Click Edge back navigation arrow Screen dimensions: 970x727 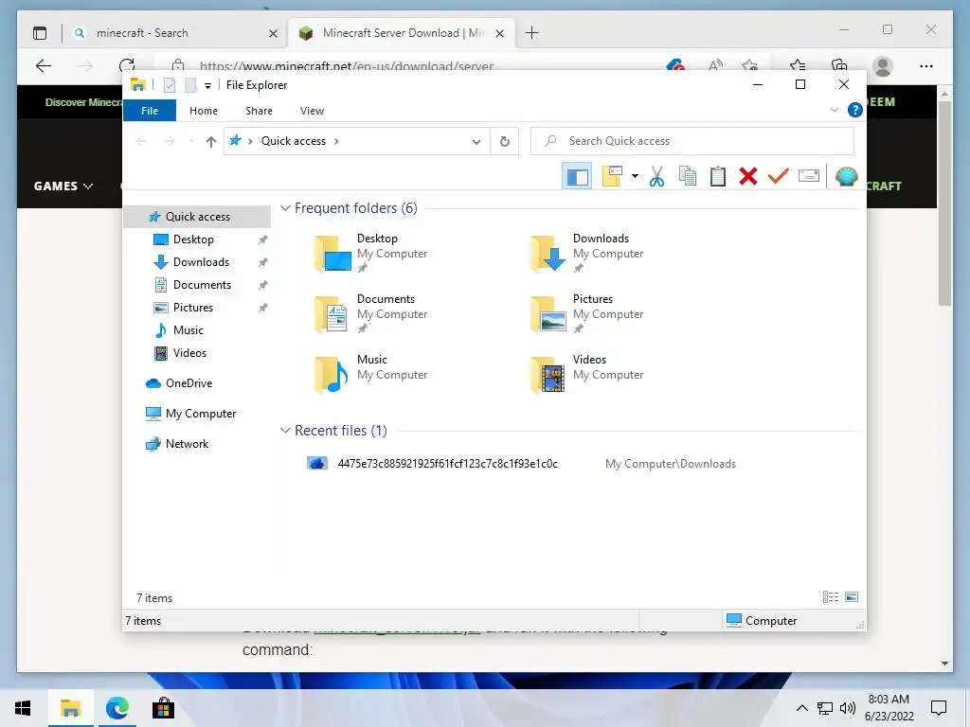pyautogui.click(x=44, y=65)
